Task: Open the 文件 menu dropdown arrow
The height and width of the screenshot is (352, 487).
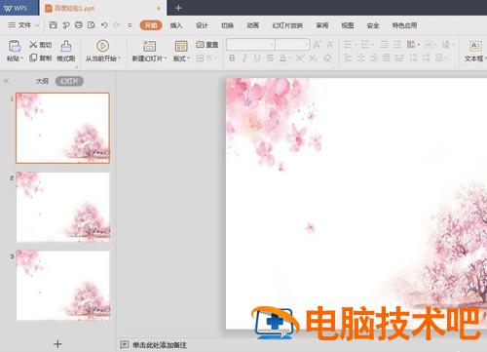Action: pyautogui.click(x=37, y=25)
